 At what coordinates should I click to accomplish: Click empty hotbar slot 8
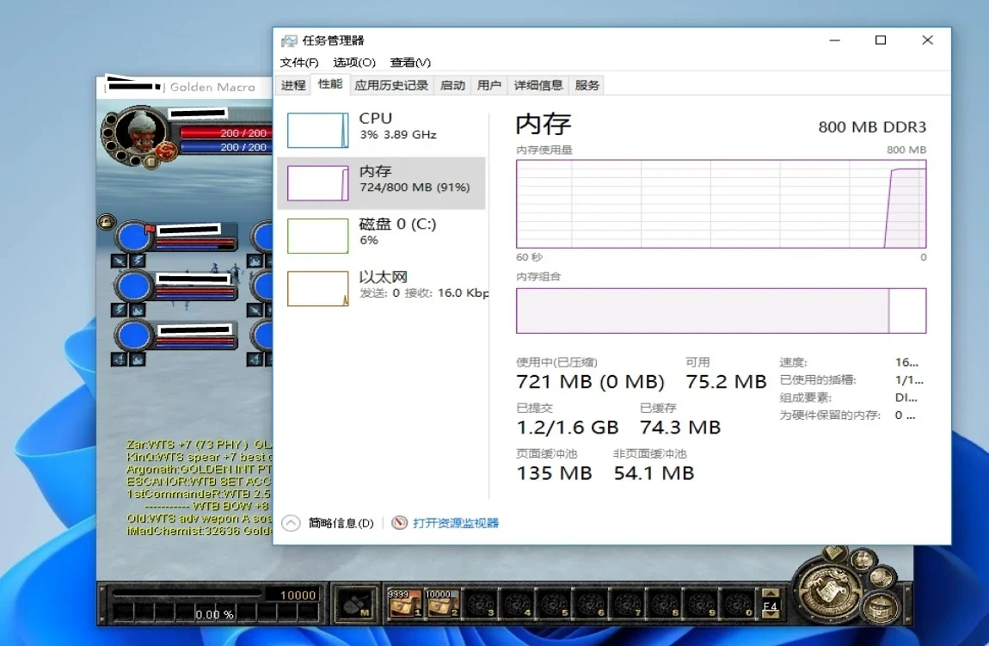point(664,603)
